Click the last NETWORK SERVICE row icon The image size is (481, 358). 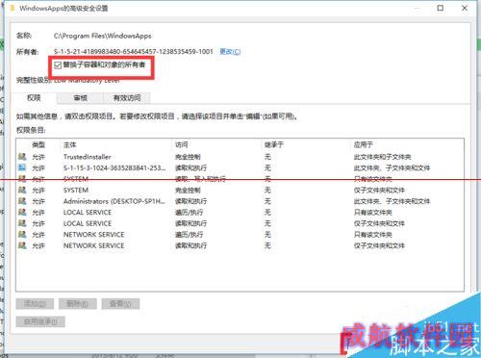click(x=22, y=245)
